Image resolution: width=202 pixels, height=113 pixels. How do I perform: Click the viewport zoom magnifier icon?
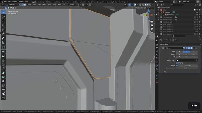[152, 22]
